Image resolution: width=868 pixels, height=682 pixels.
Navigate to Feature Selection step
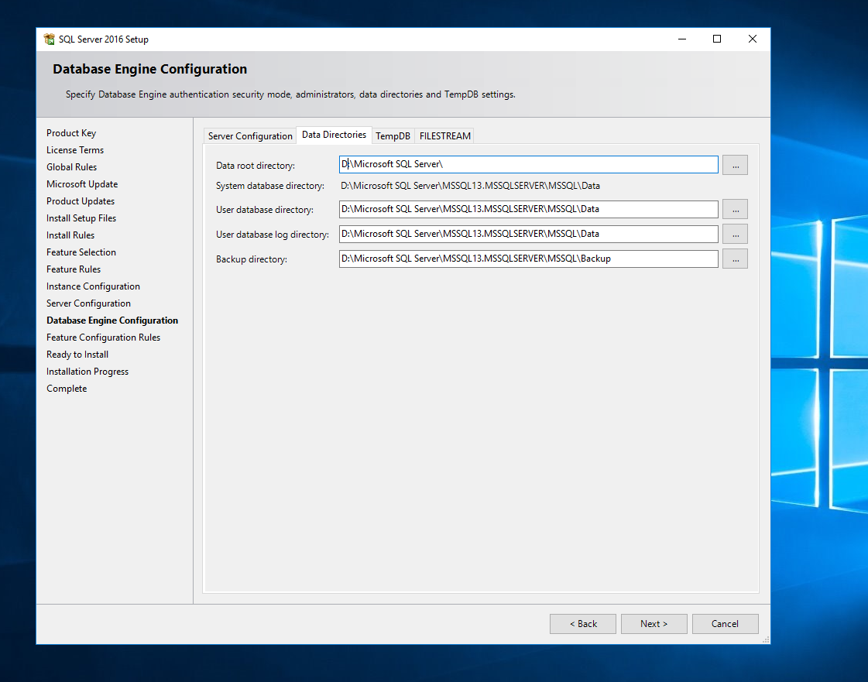(81, 252)
